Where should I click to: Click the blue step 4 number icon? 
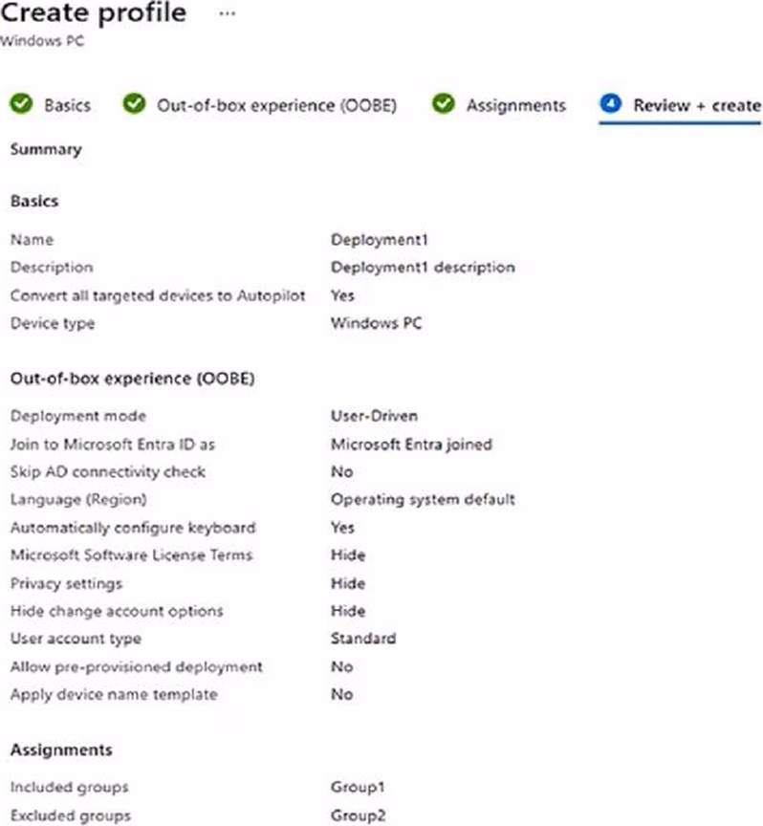(x=611, y=104)
